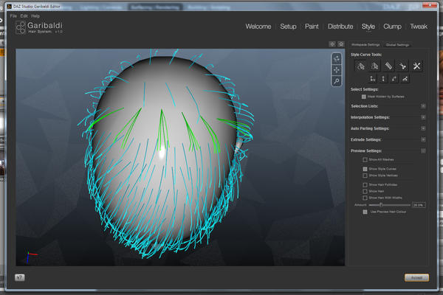Open the Help menu
Viewport: 443px width, 295px height.
[x=35, y=16]
